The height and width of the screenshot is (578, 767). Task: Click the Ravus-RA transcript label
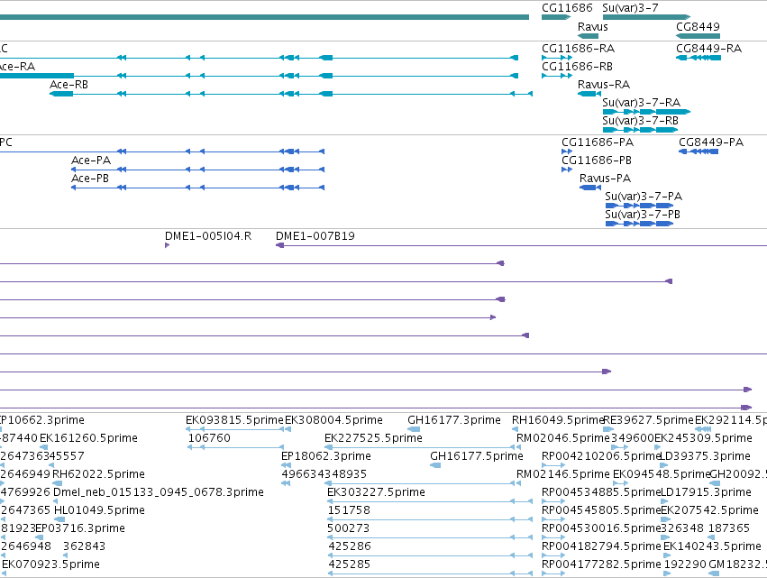(x=604, y=84)
